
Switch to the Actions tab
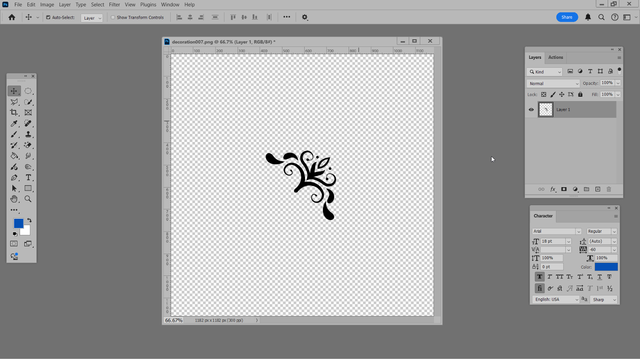click(x=556, y=58)
